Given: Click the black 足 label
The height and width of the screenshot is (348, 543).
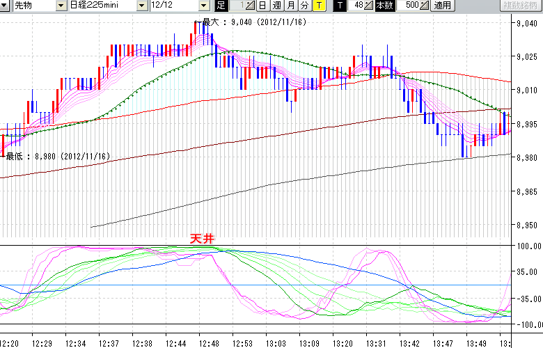Looking at the screenshot, I should tap(221, 6).
